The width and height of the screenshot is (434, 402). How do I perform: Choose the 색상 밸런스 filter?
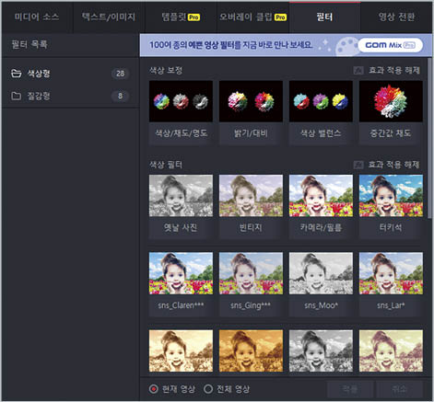pyautogui.click(x=321, y=101)
